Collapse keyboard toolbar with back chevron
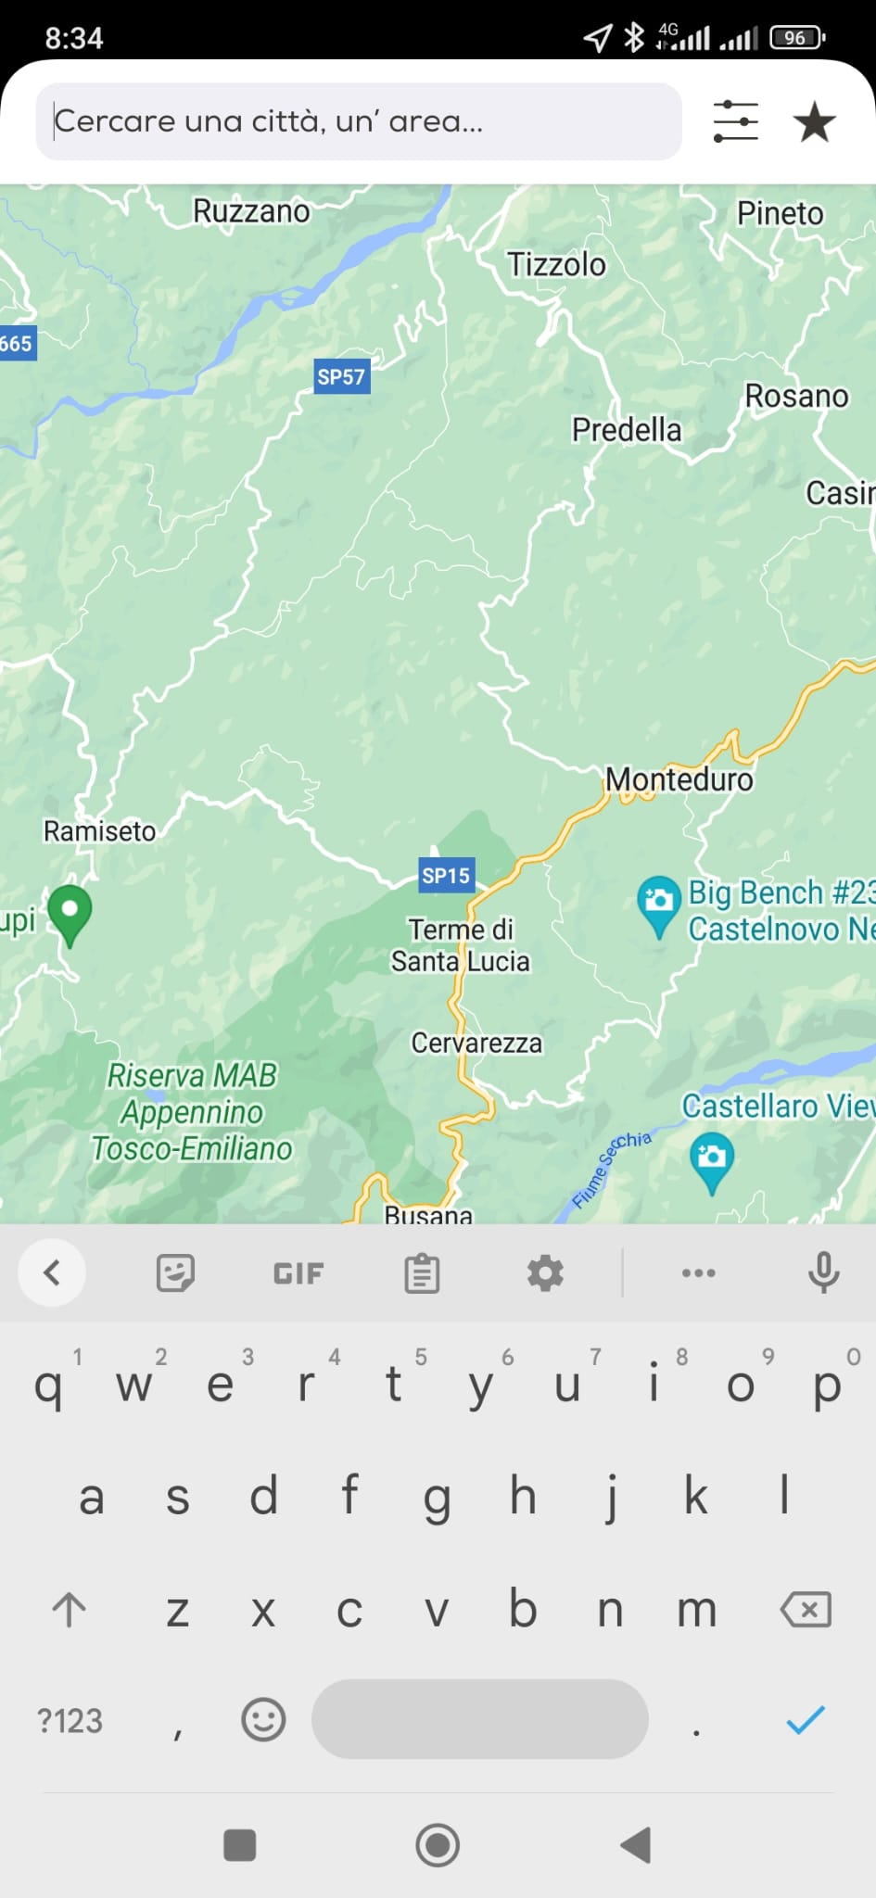 coord(52,1272)
